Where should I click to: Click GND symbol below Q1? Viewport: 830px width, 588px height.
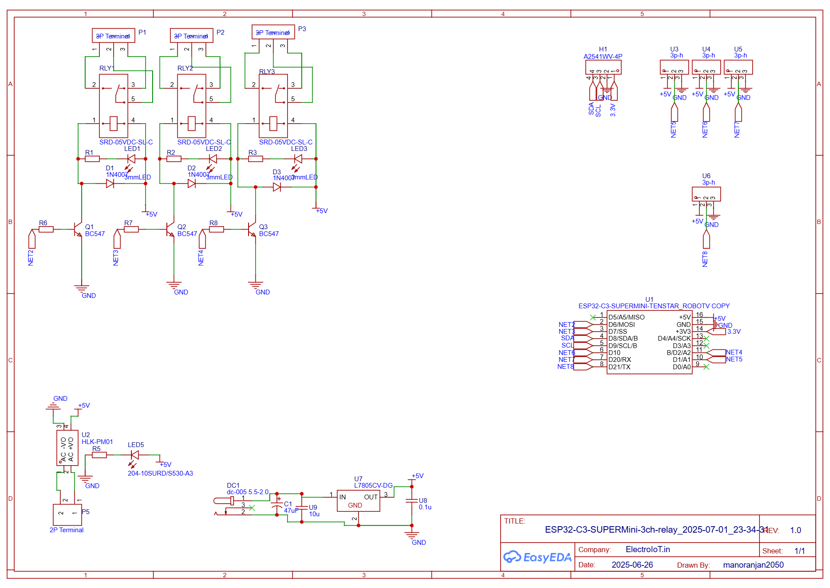tap(82, 289)
